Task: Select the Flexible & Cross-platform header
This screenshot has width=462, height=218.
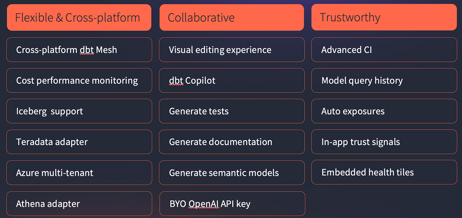Action: (79, 17)
